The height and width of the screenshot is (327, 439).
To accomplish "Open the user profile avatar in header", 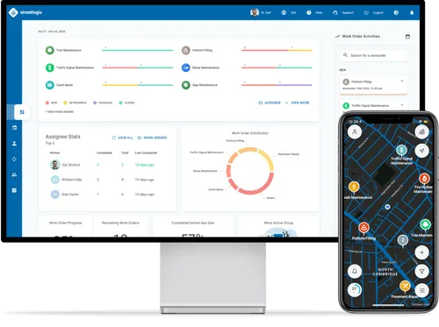I will point(255,12).
